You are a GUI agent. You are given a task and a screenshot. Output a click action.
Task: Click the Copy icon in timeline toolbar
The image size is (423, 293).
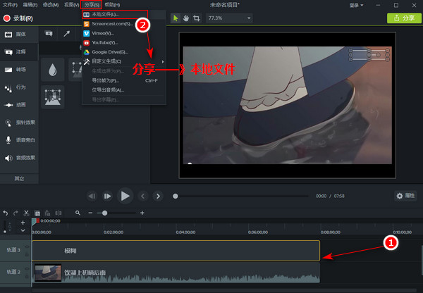[x=37, y=213]
